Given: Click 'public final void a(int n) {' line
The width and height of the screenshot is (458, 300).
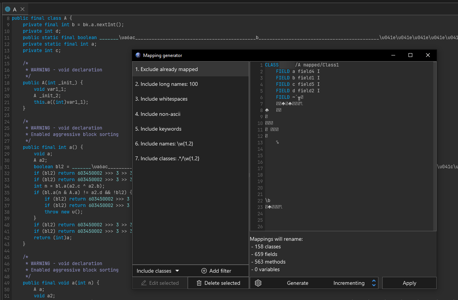Looking at the screenshot, I should coord(61,283).
